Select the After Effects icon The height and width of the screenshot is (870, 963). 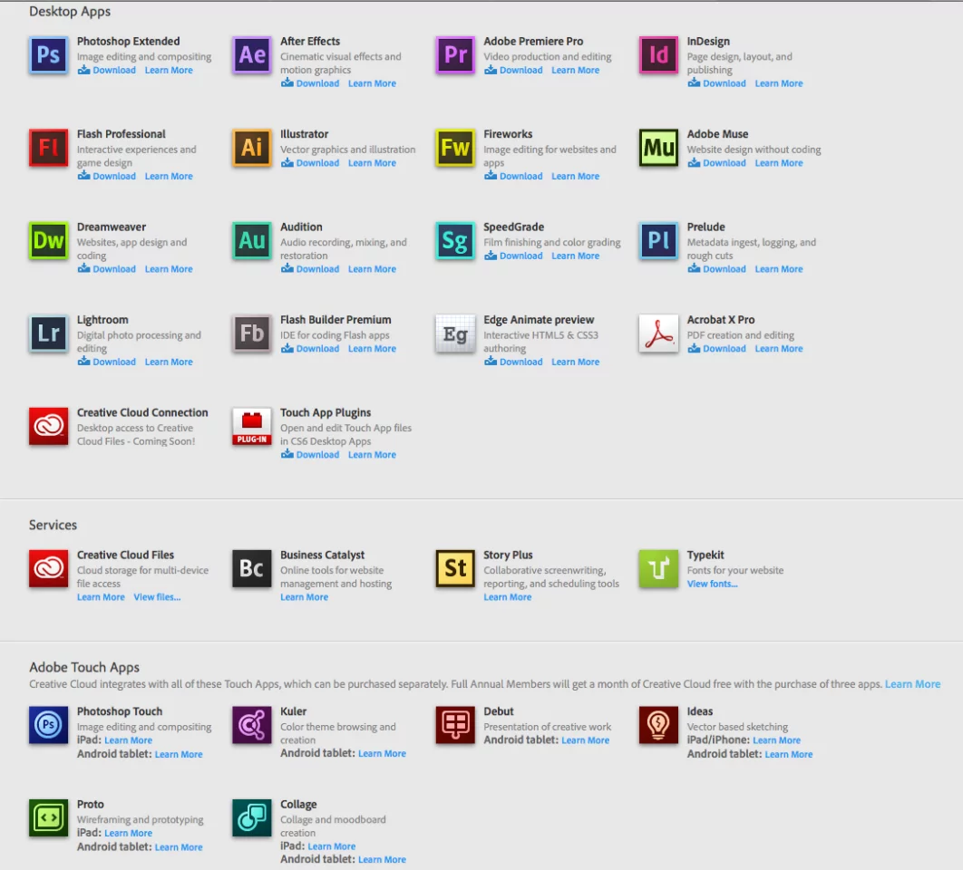click(251, 54)
